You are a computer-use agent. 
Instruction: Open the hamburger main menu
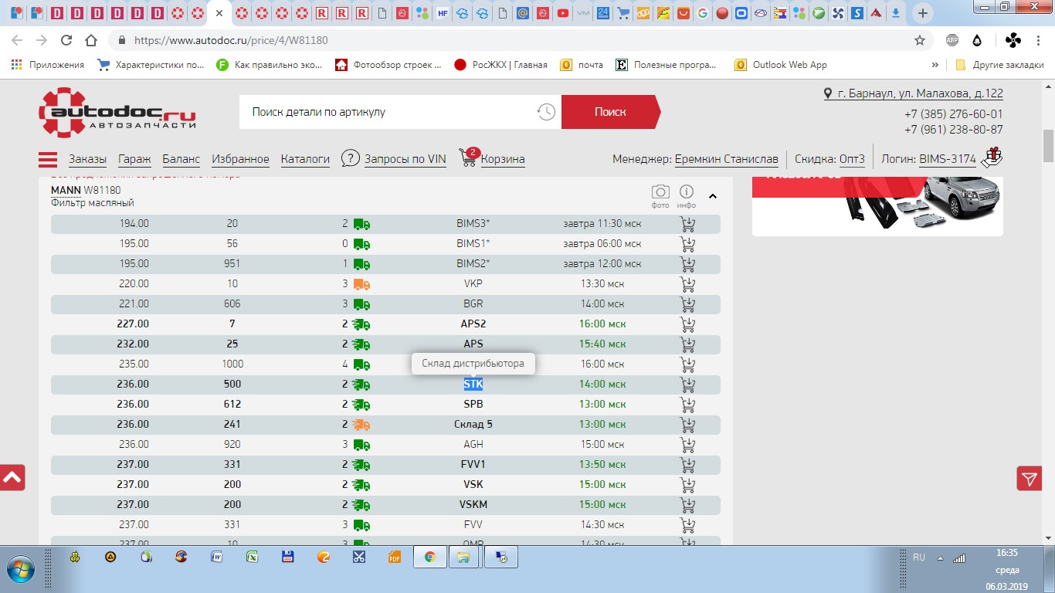[48, 160]
